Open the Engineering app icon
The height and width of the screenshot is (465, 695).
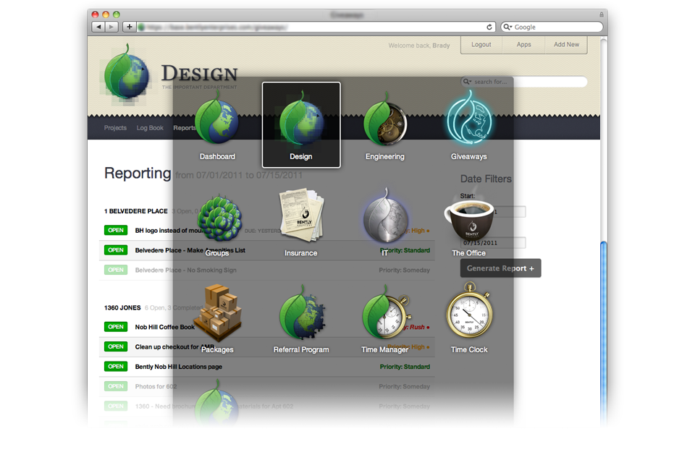(384, 119)
